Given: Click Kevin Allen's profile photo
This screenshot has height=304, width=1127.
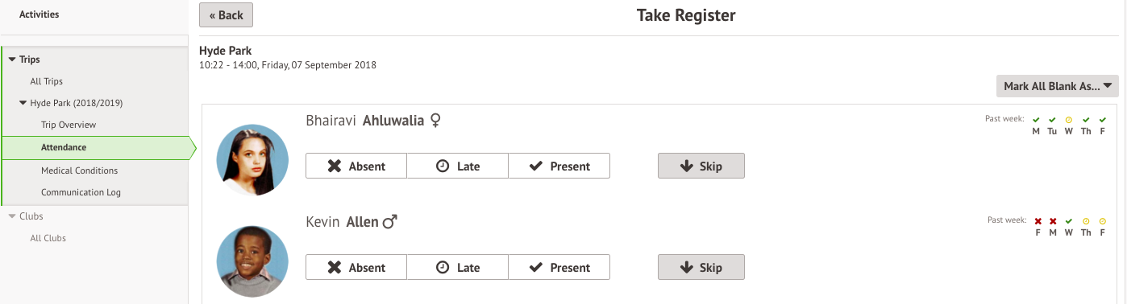Looking at the screenshot, I should click(252, 261).
